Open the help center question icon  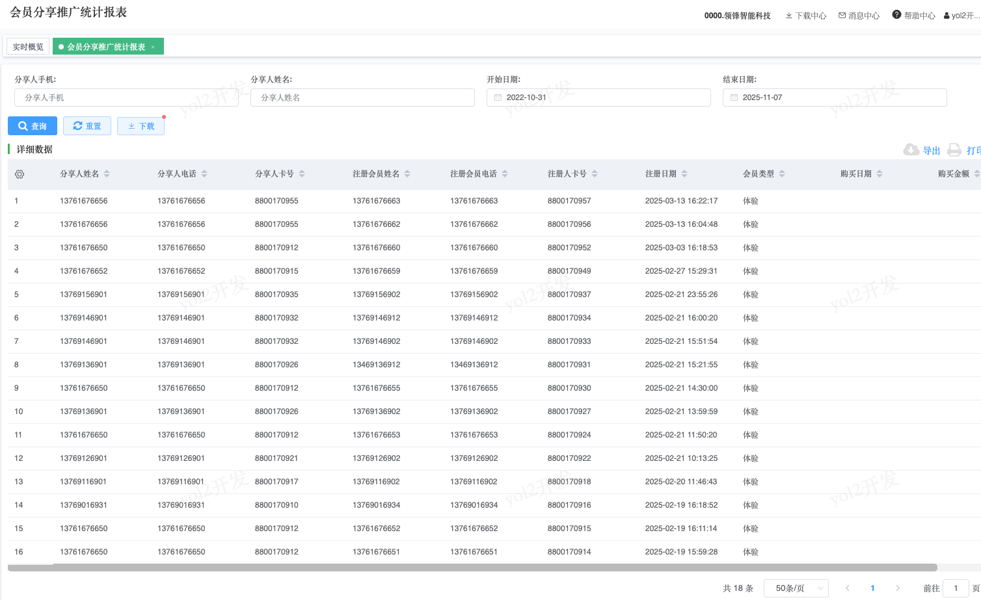coord(896,15)
